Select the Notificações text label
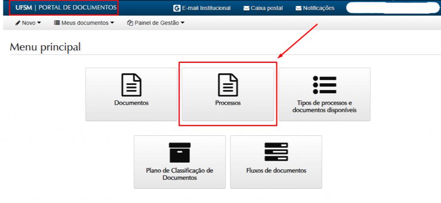The height and width of the screenshot is (203, 441). (319, 8)
